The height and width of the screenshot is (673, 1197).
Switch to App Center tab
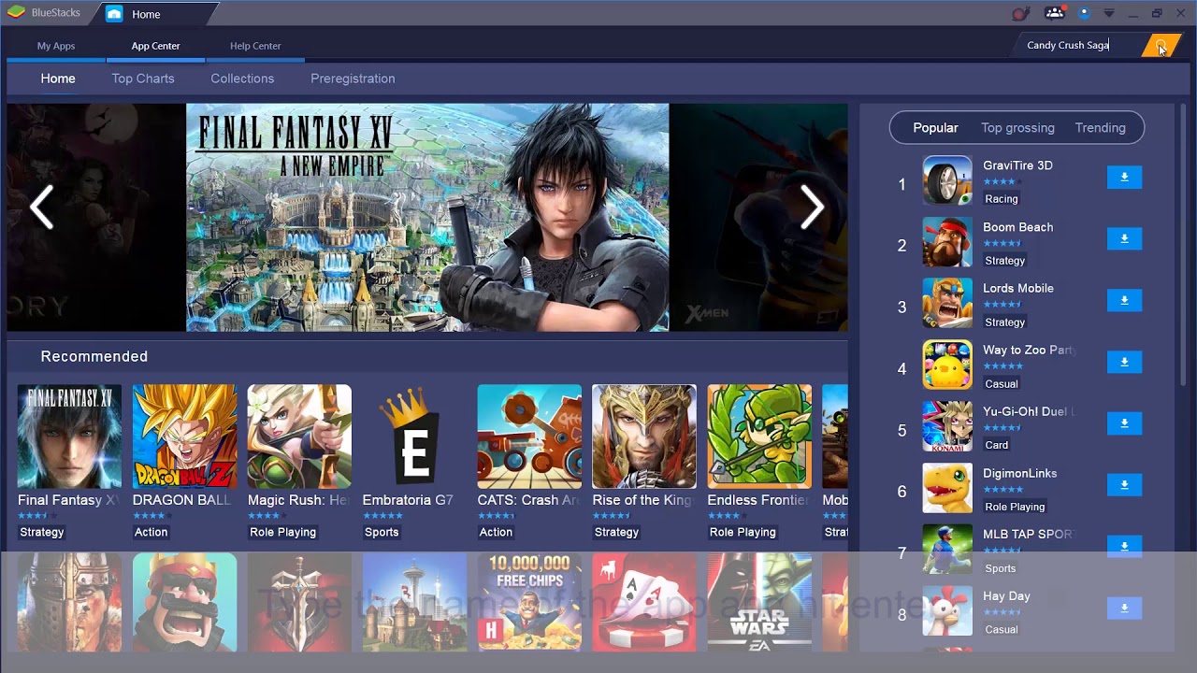click(155, 46)
